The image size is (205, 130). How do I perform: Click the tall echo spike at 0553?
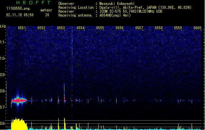(x=65, y=93)
